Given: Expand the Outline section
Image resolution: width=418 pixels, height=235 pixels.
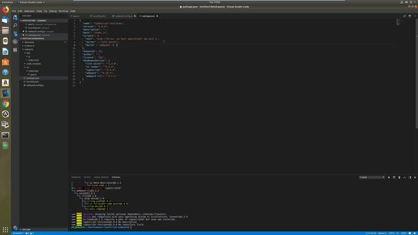Looking at the screenshot, I should pyautogui.click(x=44, y=229).
